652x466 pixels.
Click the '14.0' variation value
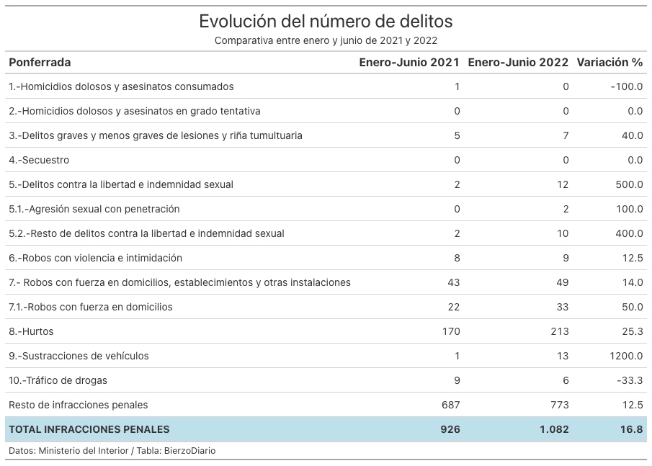[x=633, y=282]
